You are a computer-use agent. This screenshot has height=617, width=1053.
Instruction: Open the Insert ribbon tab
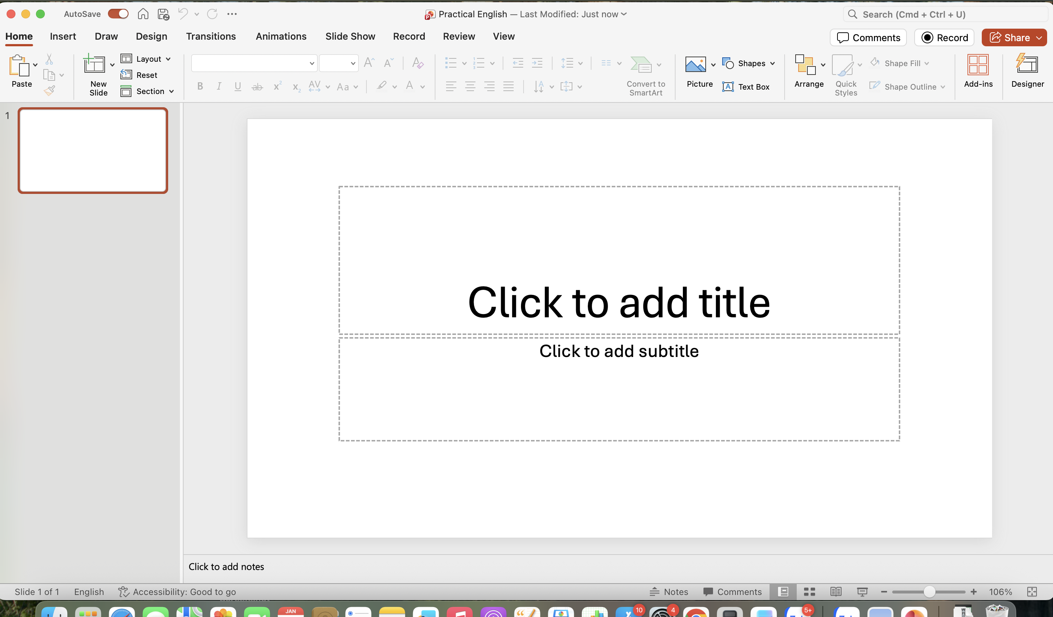[63, 36]
